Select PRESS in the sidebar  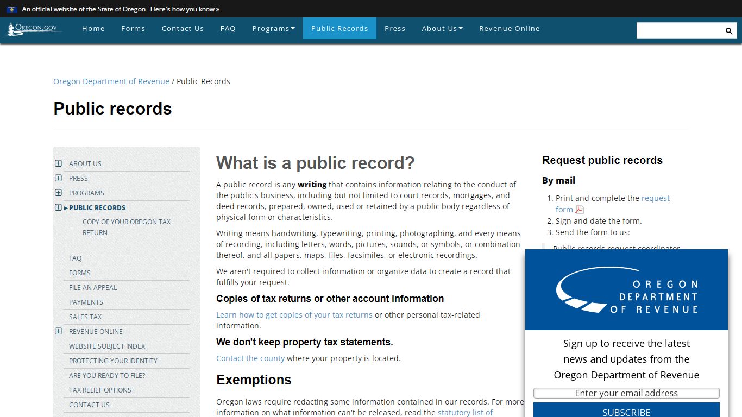78,178
